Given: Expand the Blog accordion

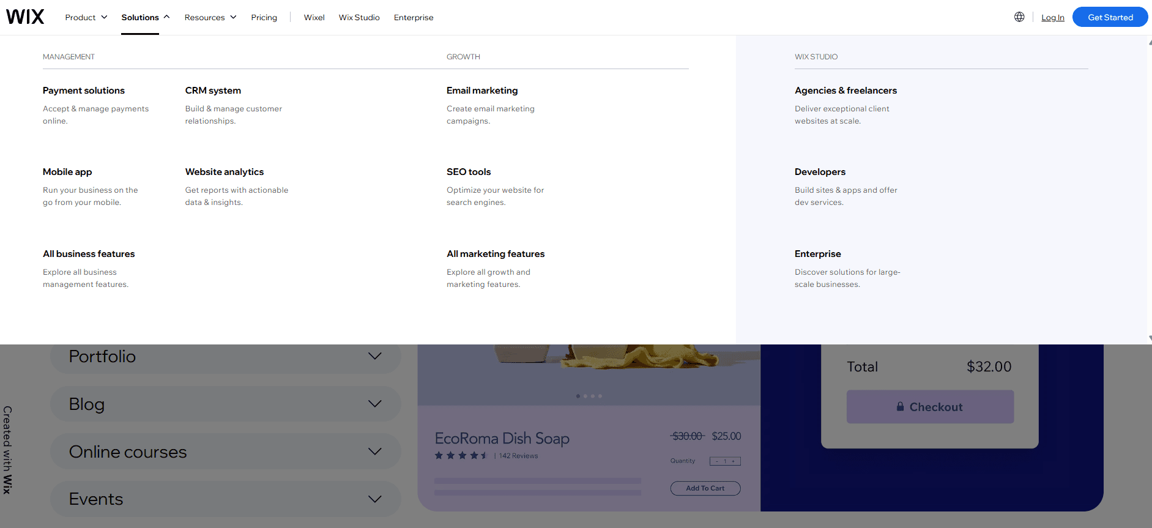Looking at the screenshot, I should [225, 404].
